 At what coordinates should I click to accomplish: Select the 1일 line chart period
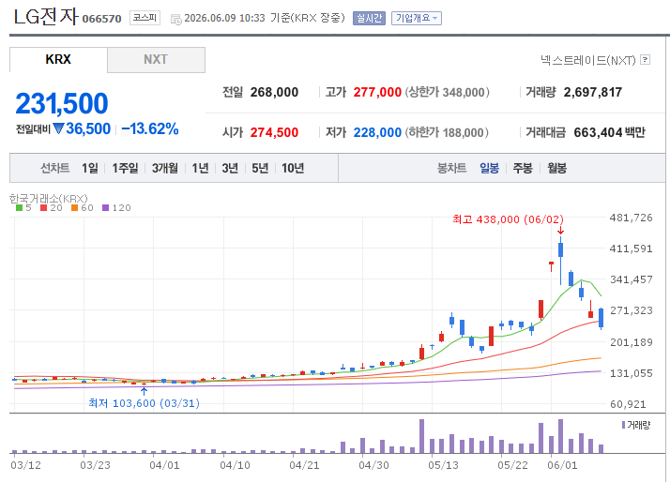coord(90,168)
